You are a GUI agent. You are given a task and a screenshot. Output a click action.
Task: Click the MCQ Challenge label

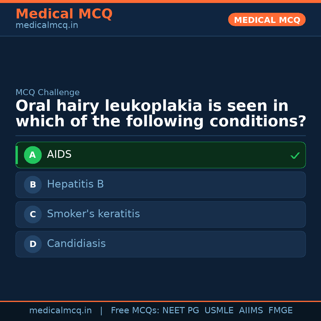pyautogui.click(x=48, y=92)
